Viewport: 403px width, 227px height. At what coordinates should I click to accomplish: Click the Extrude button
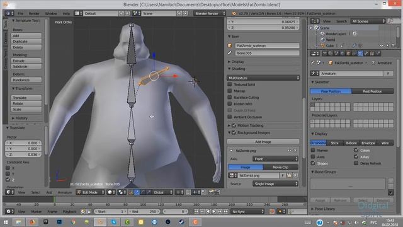26,61
